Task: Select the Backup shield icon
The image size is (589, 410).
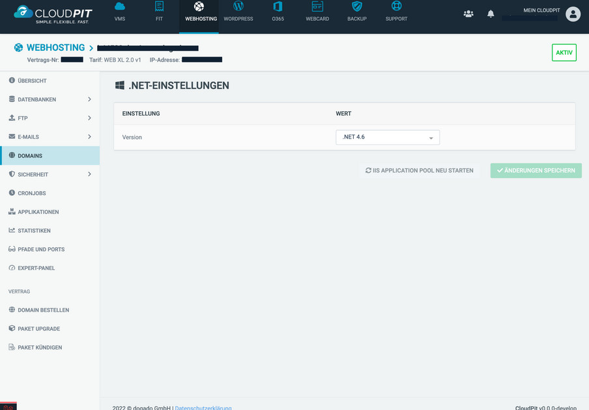Action: pyautogui.click(x=356, y=7)
